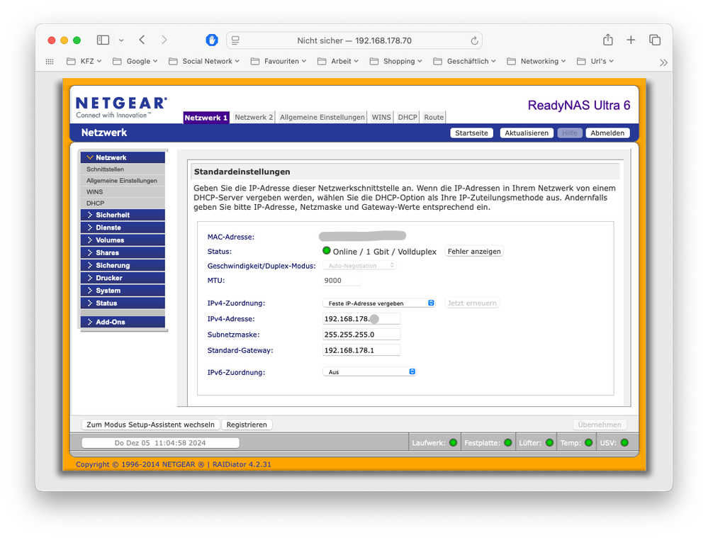Open the Allgemeine Einstellungen tab
Image resolution: width=708 pixels, height=538 pixels.
click(322, 118)
